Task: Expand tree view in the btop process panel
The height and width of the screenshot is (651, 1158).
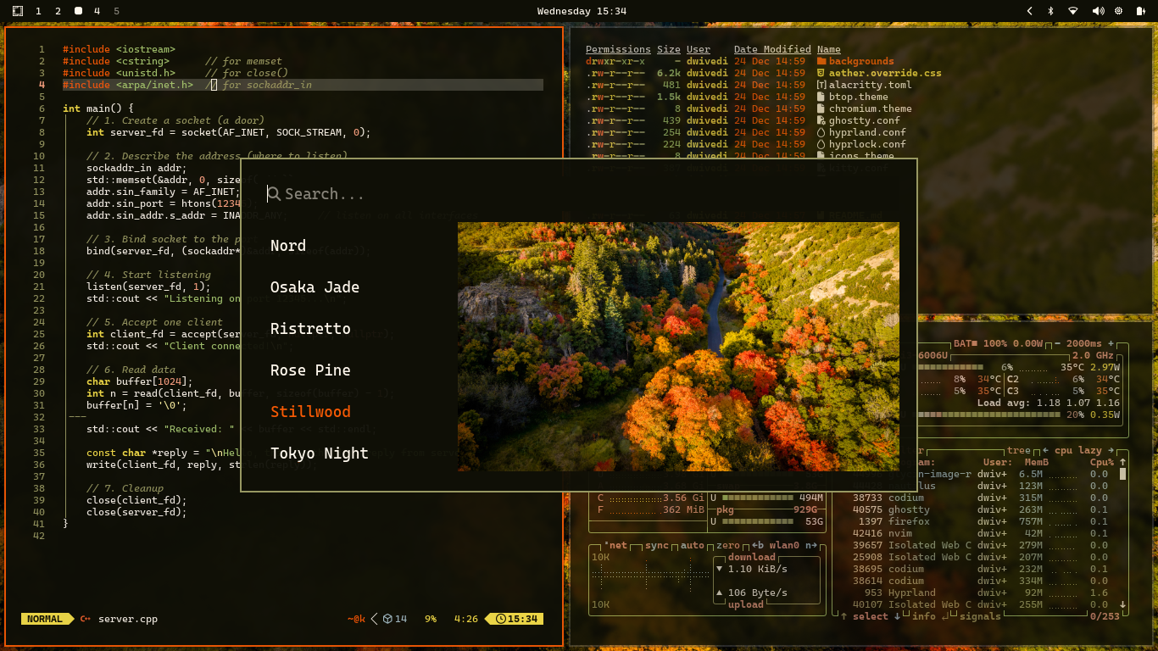Action: coord(1018,450)
